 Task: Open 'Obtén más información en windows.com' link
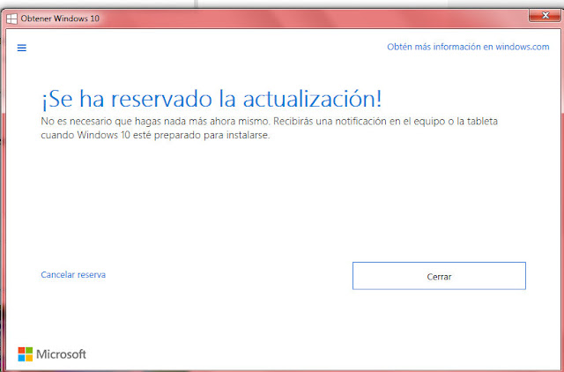point(468,47)
